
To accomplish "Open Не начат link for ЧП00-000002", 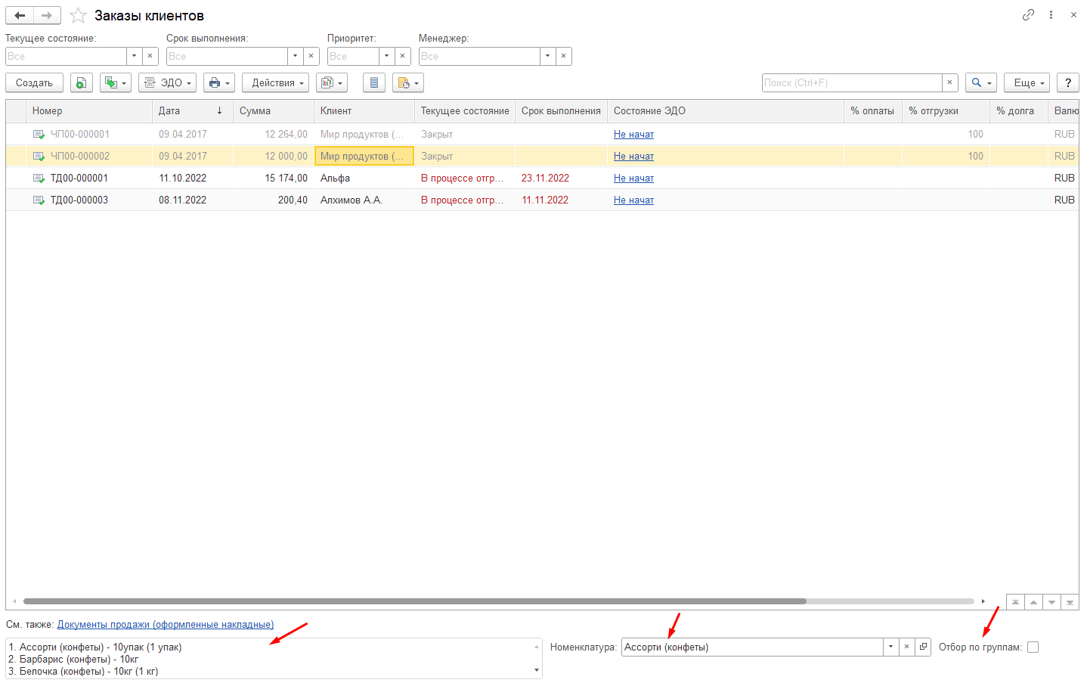I will click(633, 156).
